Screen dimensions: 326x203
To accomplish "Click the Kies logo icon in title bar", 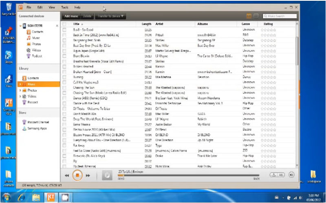I will (x=20, y=7).
